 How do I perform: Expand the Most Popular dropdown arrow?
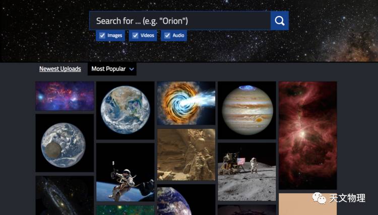132,69
